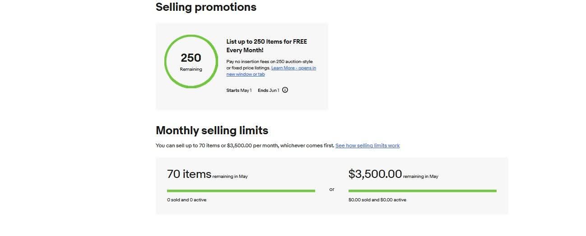Click the green progress bar under $3,500.00
This screenshot has height=236, width=586.
[423, 191]
